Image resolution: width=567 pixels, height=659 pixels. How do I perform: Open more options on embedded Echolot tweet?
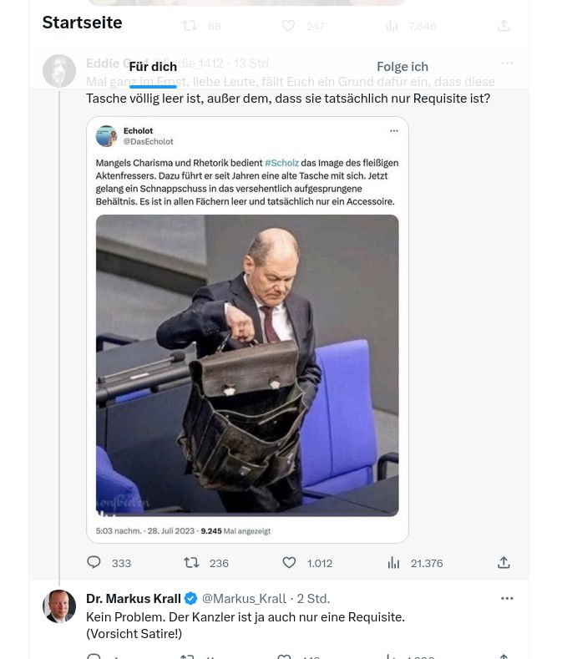click(x=394, y=131)
